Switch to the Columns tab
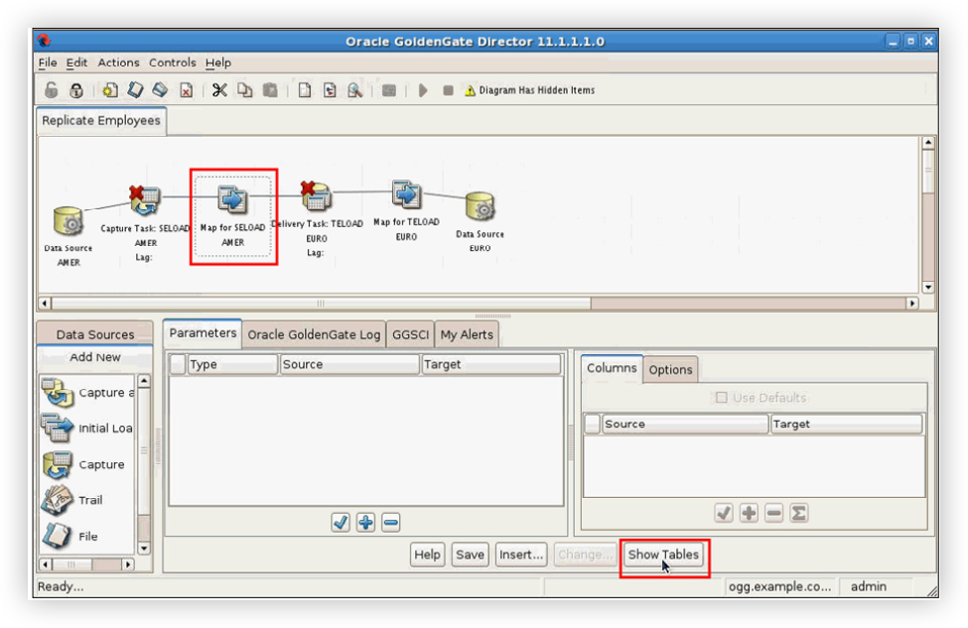 click(x=612, y=368)
